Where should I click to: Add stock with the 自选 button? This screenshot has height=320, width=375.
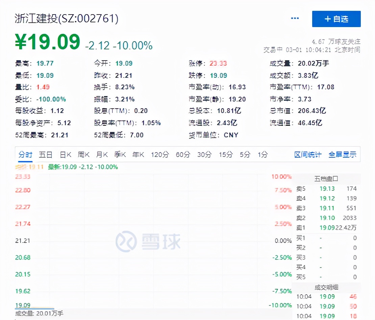point(336,19)
